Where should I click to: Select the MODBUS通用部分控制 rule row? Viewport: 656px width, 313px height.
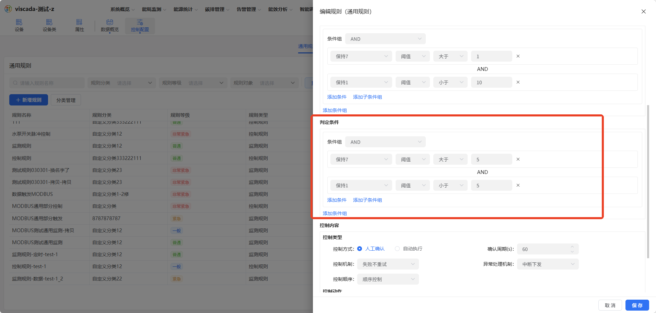point(161,206)
